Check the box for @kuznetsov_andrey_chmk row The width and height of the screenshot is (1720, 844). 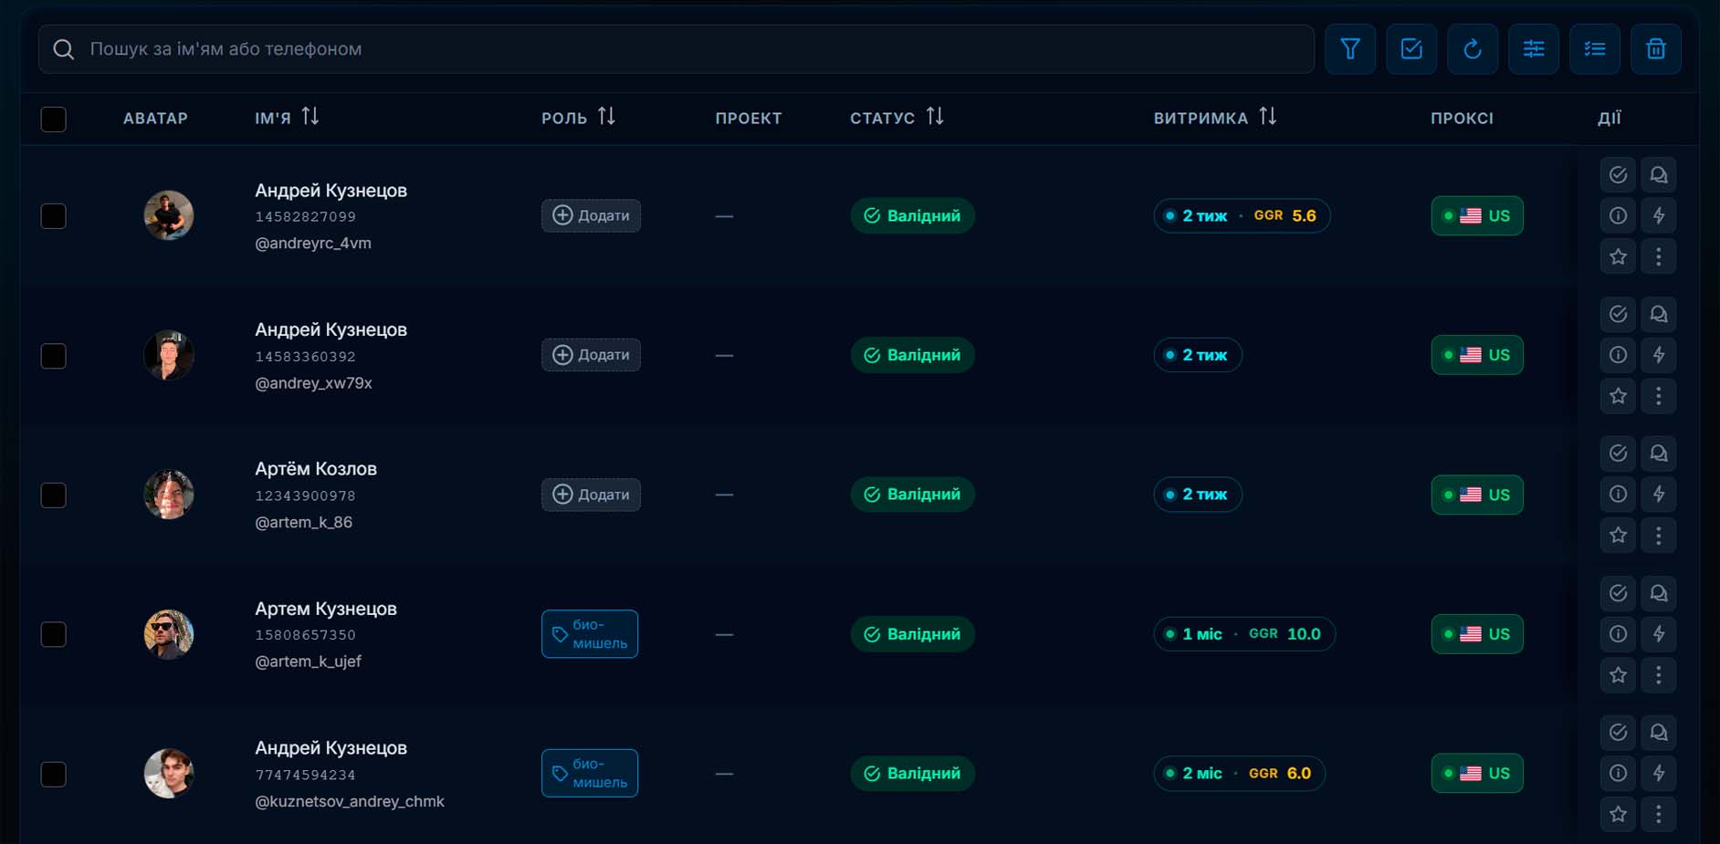54,775
